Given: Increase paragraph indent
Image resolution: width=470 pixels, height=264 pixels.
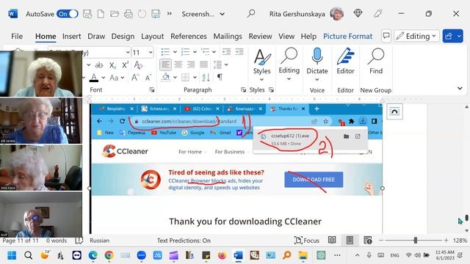Looking at the screenshot, I should (x=239, y=52).
